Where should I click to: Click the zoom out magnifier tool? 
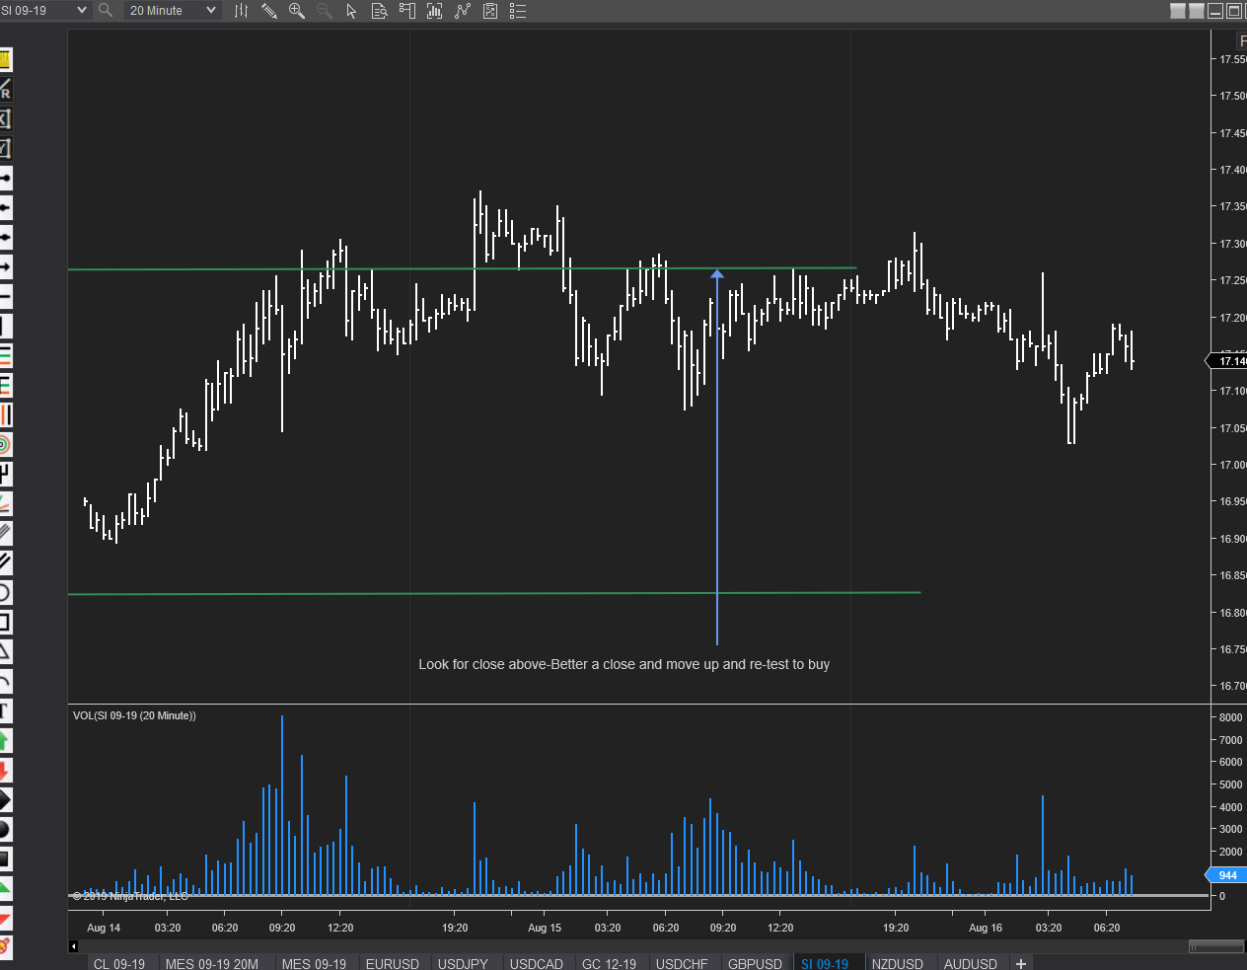click(324, 11)
